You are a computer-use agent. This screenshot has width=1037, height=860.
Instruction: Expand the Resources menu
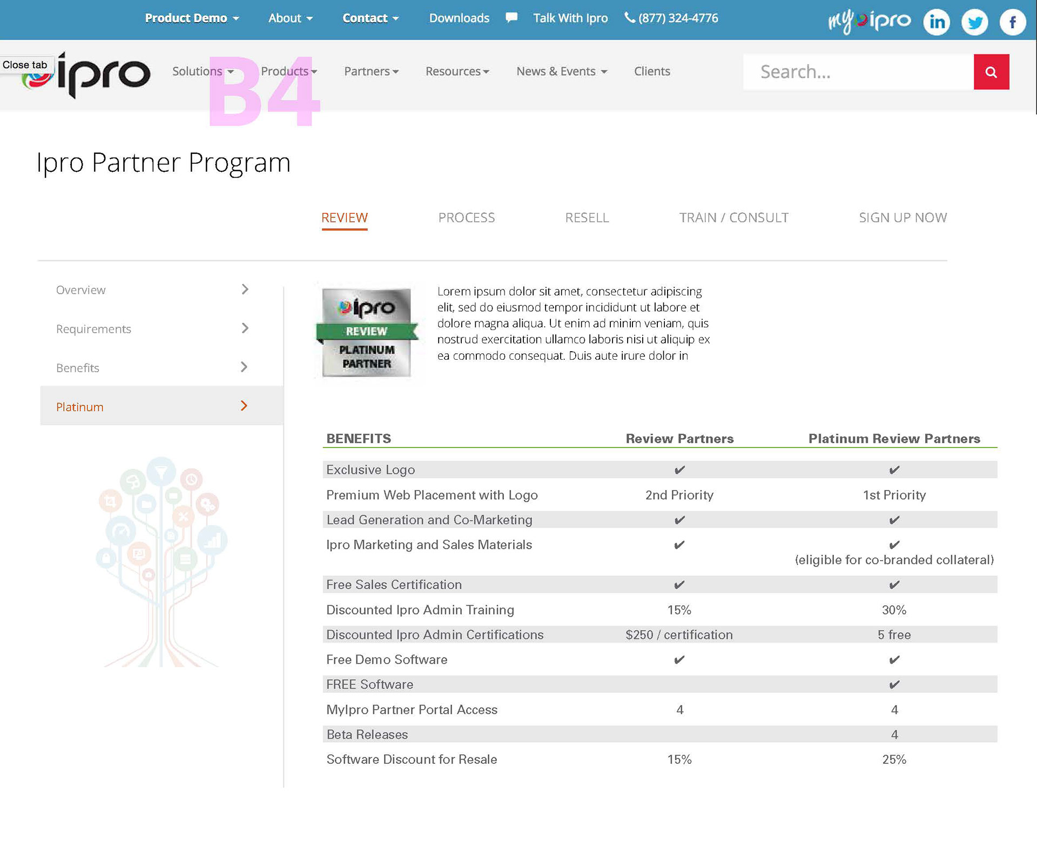pos(457,71)
